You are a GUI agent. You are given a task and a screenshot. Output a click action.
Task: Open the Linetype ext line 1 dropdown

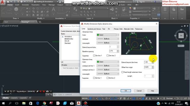108,66
